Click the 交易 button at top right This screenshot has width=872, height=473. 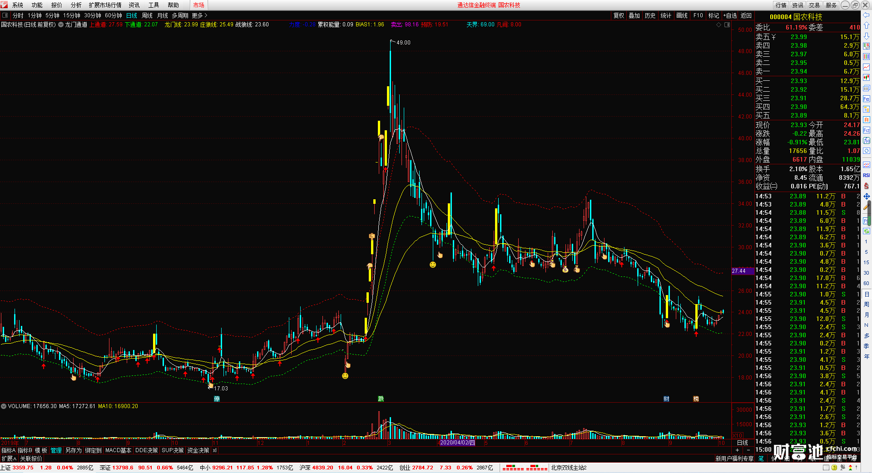pyautogui.click(x=814, y=5)
